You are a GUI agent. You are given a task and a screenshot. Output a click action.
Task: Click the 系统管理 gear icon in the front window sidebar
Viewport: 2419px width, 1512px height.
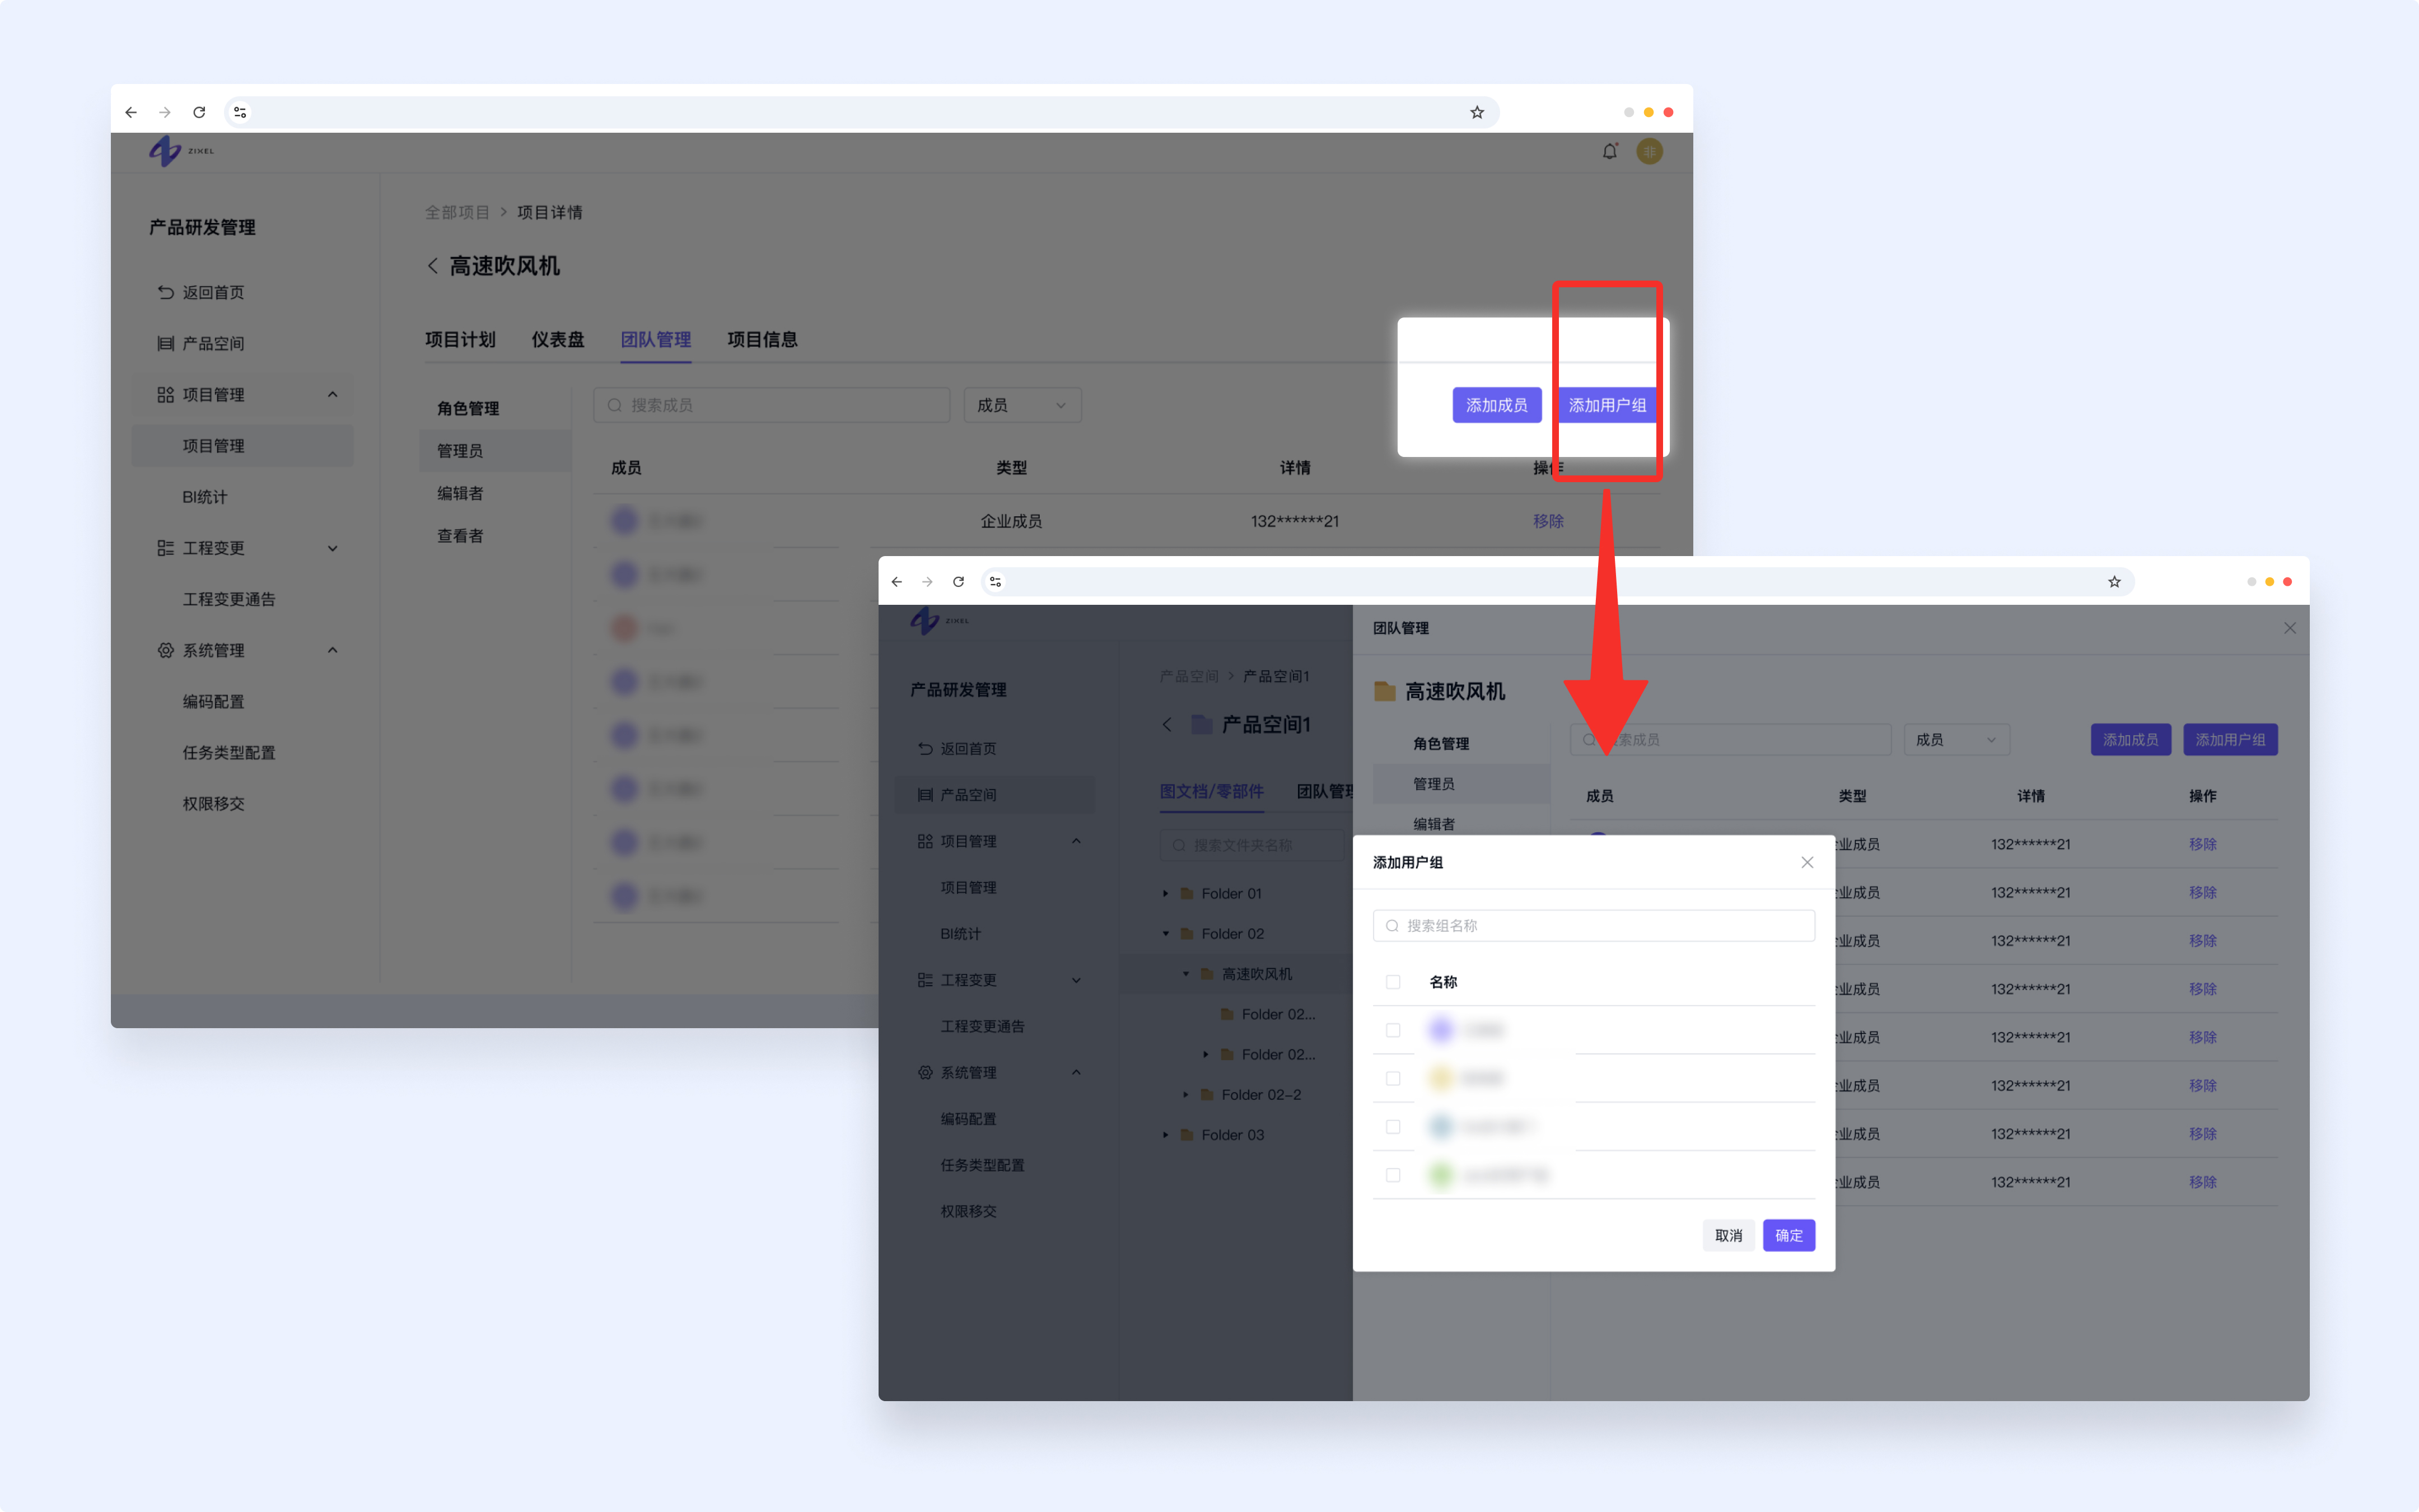[924, 1072]
